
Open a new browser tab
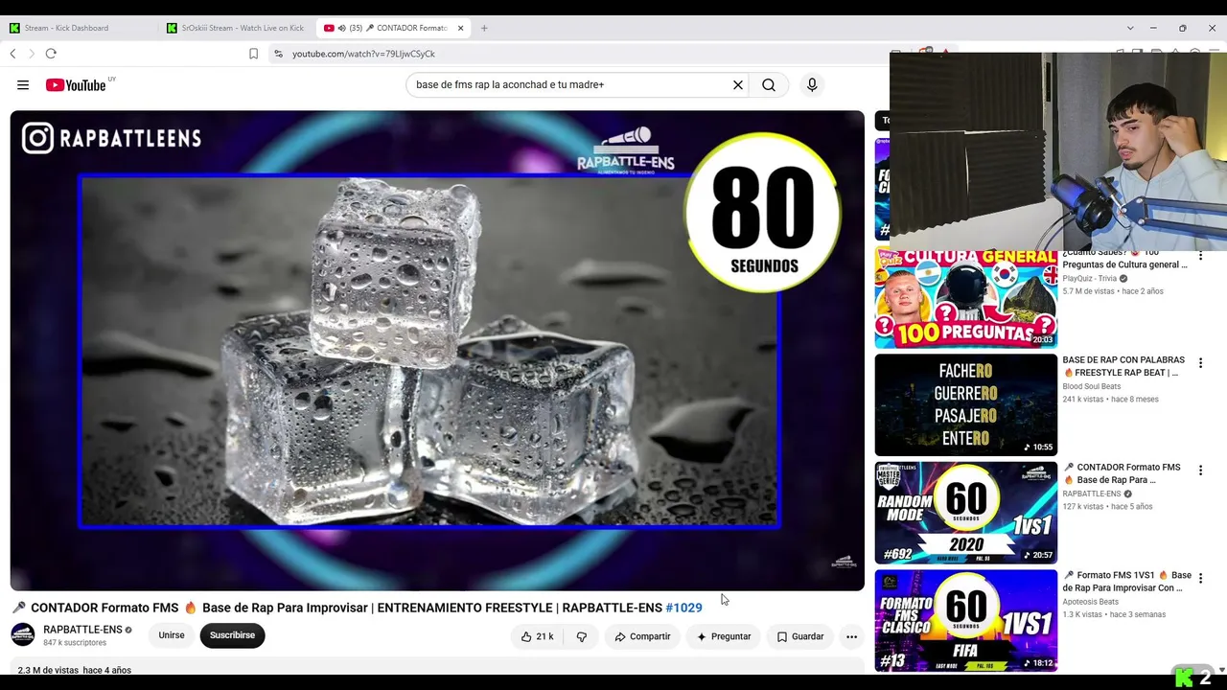[484, 28]
